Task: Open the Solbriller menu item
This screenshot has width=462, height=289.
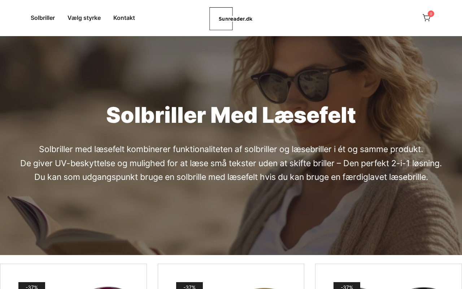Action: pos(43,18)
